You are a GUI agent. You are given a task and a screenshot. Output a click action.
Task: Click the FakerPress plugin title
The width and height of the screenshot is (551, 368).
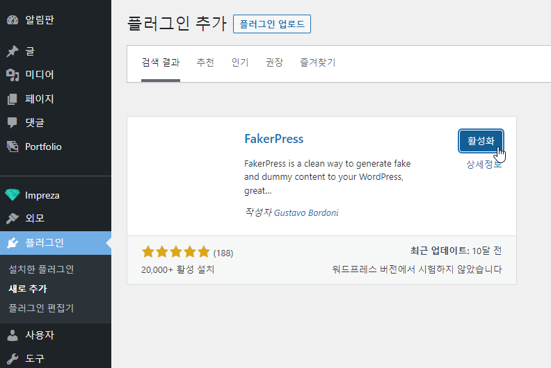(x=273, y=139)
